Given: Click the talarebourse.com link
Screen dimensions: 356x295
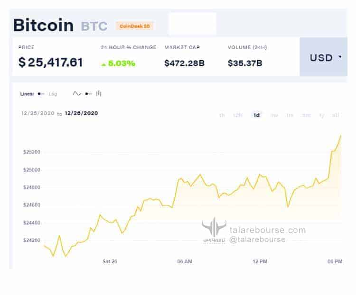Looking at the screenshot, I should [268, 231].
